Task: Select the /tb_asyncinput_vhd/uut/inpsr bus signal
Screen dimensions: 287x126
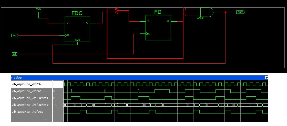Action: [x=32, y=105]
